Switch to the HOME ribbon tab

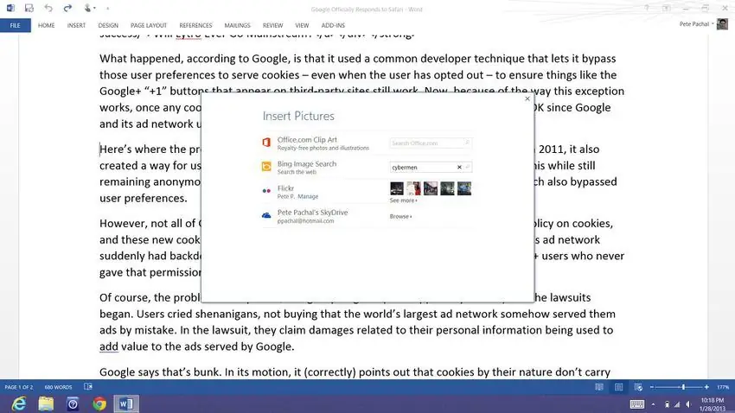47,25
